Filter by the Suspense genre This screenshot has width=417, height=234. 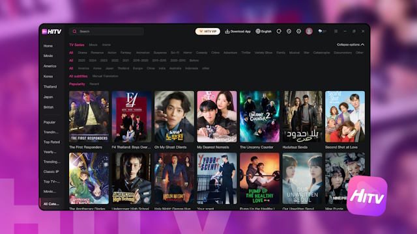160,53
